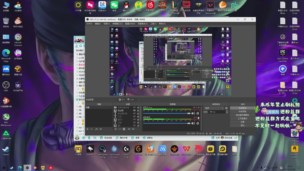Open OBS 设置 settings button
304x171 pixels.
[x=242, y=122]
